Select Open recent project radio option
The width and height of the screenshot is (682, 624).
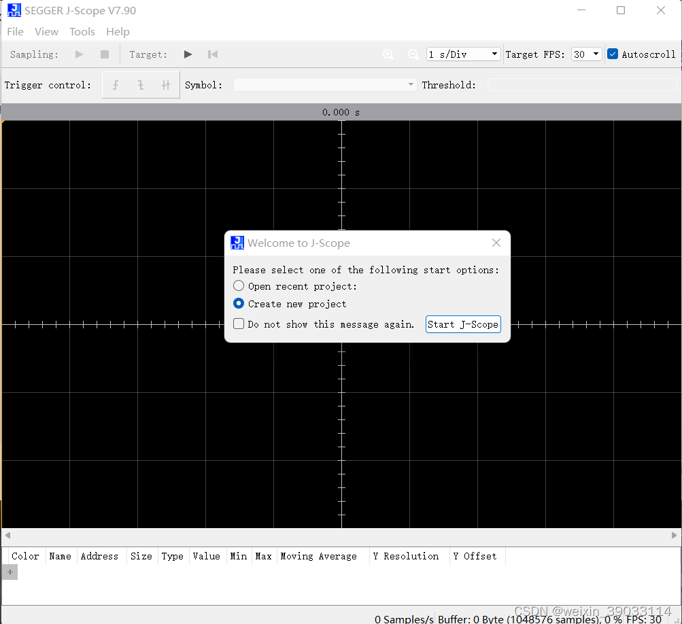click(x=239, y=285)
